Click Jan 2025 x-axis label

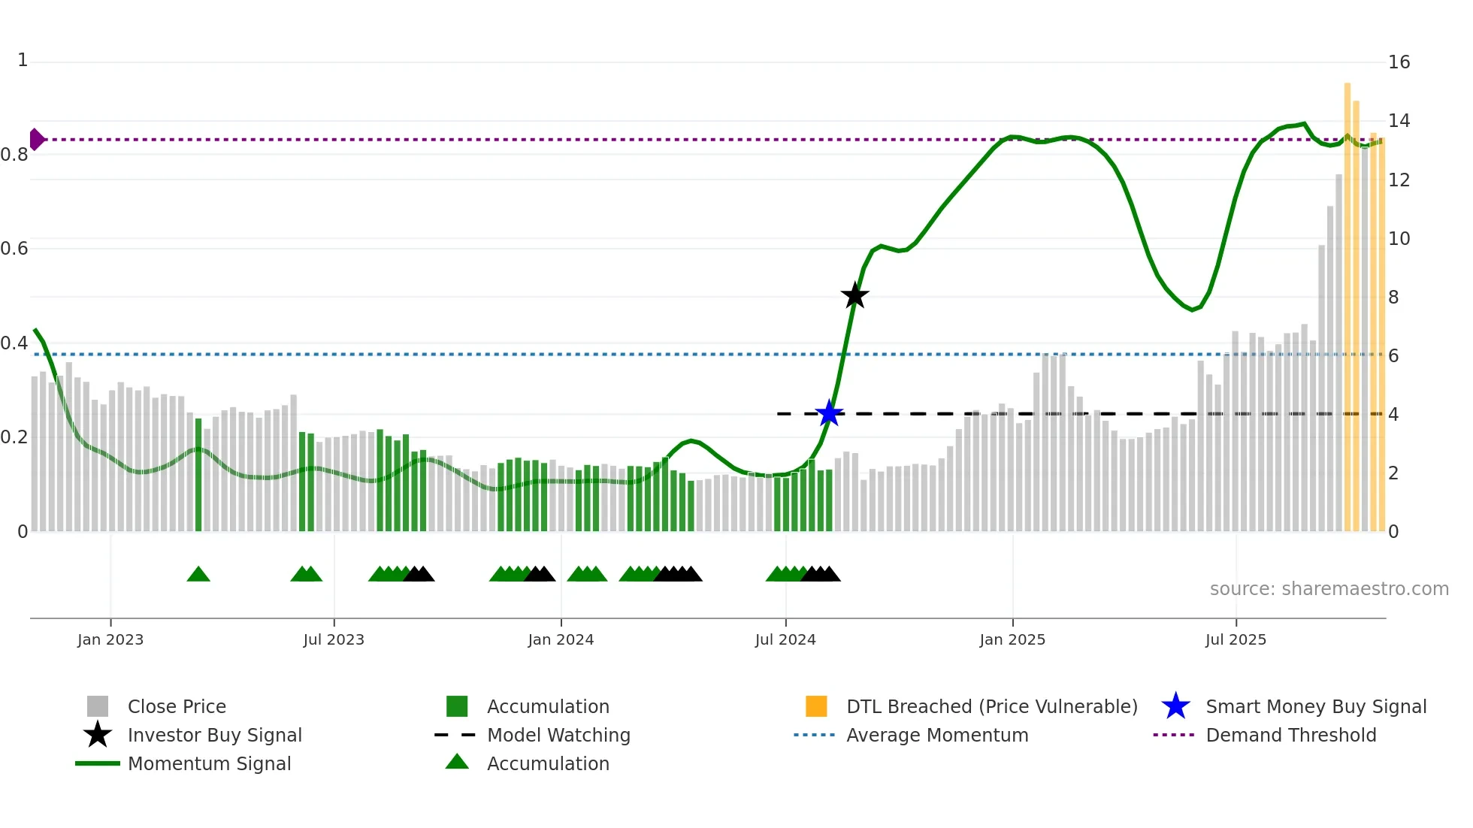click(x=1012, y=639)
